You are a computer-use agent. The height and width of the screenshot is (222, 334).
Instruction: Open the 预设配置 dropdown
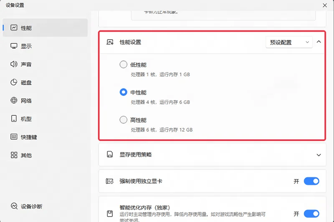pyautogui.click(x=289, y=42)
